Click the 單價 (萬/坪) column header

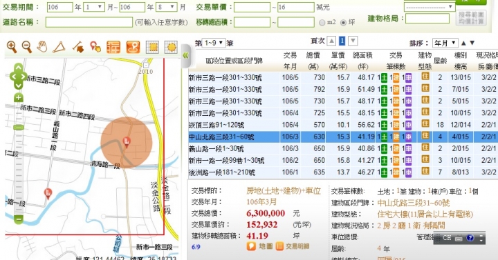tap(338, 61)
